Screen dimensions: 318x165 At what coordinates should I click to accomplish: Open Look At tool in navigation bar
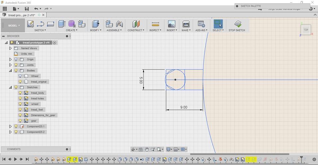point(141,149)
